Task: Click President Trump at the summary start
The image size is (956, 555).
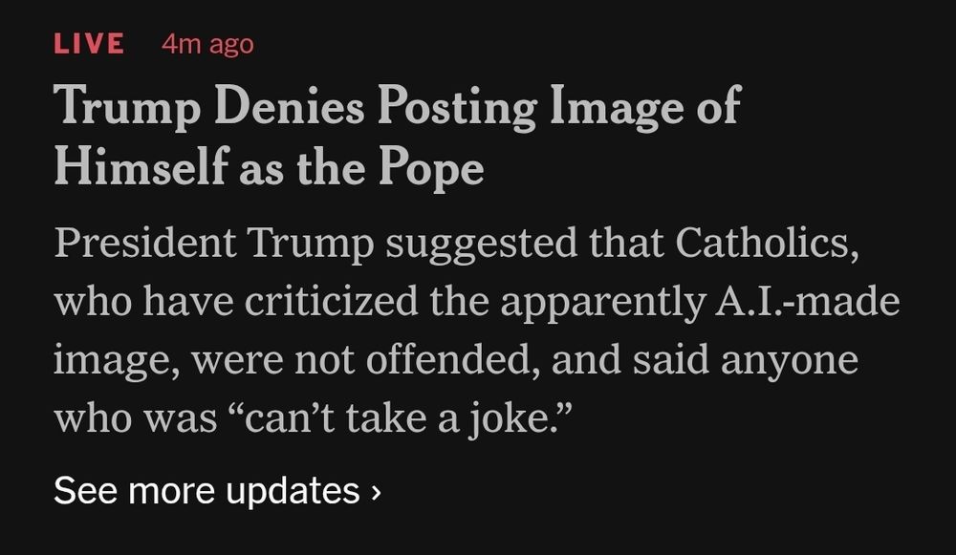Action: pos(213,243)
